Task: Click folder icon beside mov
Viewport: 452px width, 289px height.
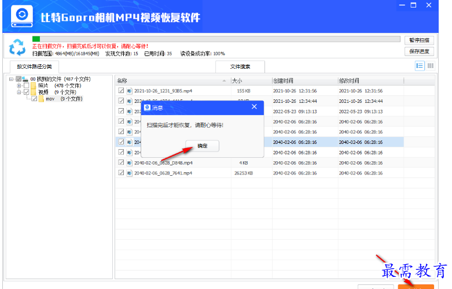Action: tap(41, 99)
